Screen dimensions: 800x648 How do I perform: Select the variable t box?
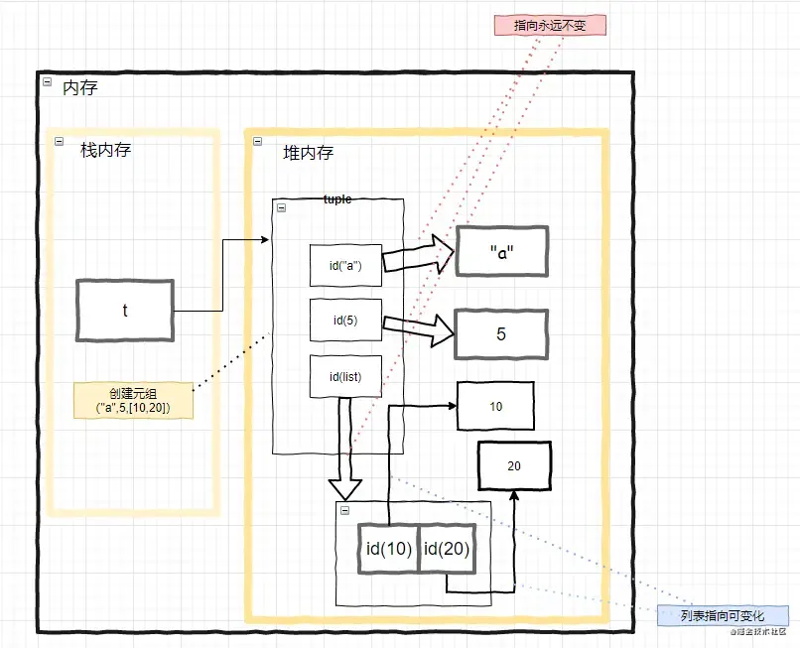coord(124,310)
